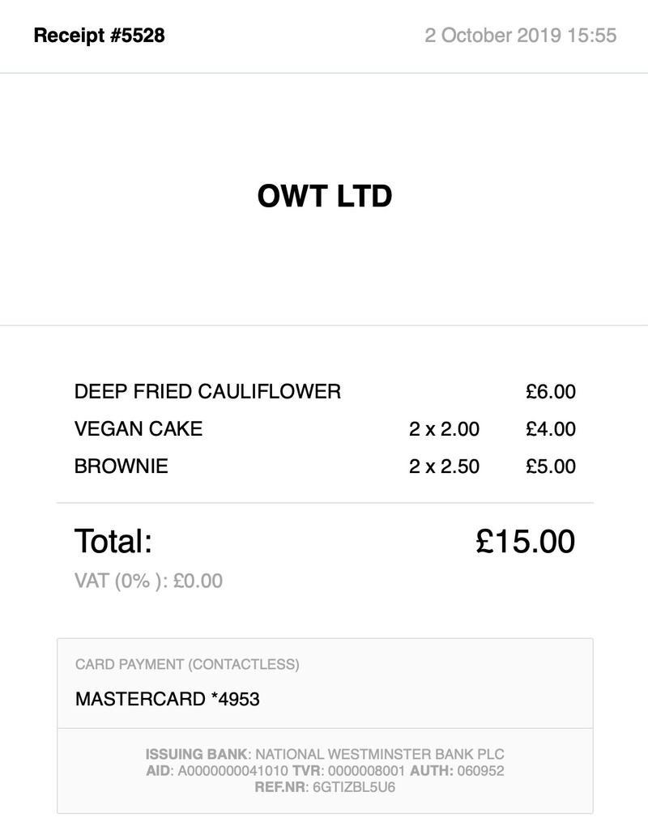Click the Receipt #5528 header text

(99, 36)
